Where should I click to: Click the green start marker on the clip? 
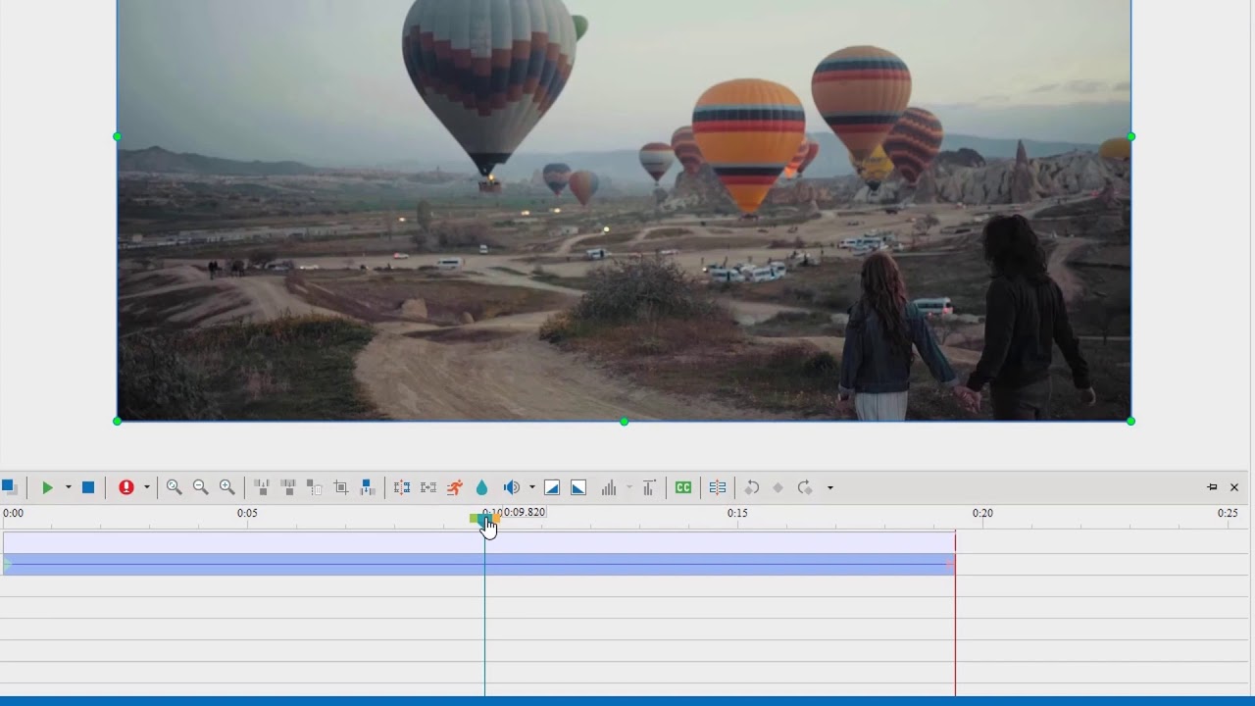8,564
